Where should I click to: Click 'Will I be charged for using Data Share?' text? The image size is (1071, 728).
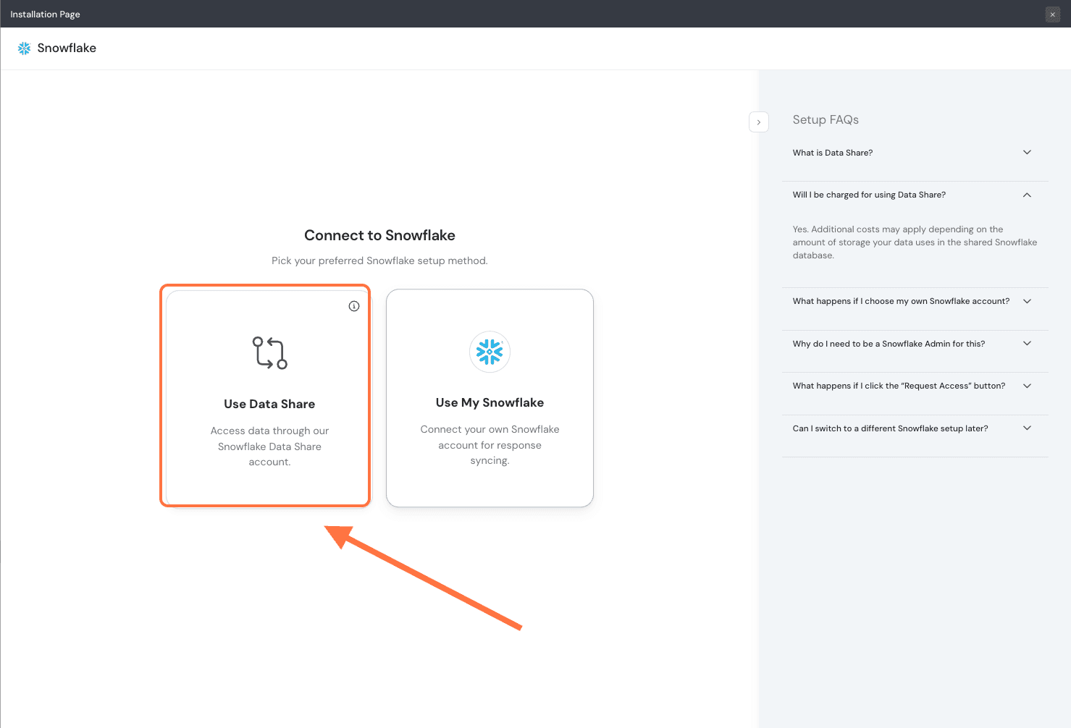coord(869,195)
